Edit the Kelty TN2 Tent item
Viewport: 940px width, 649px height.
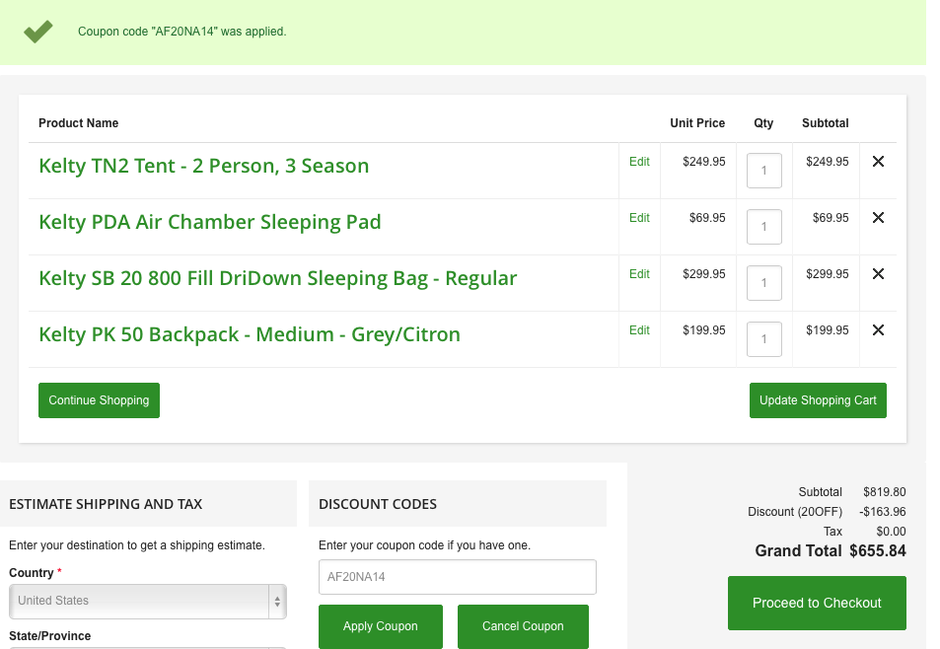pos(639,162)
